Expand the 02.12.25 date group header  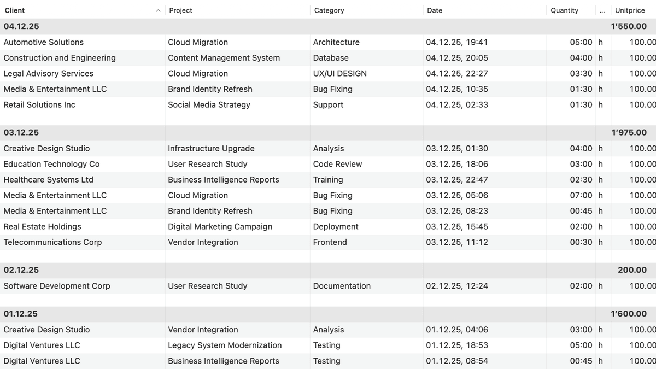coord(20,270)
